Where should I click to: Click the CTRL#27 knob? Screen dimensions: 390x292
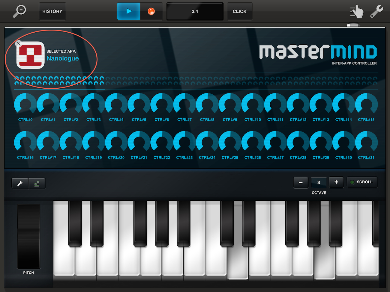(x=275, y=142)
